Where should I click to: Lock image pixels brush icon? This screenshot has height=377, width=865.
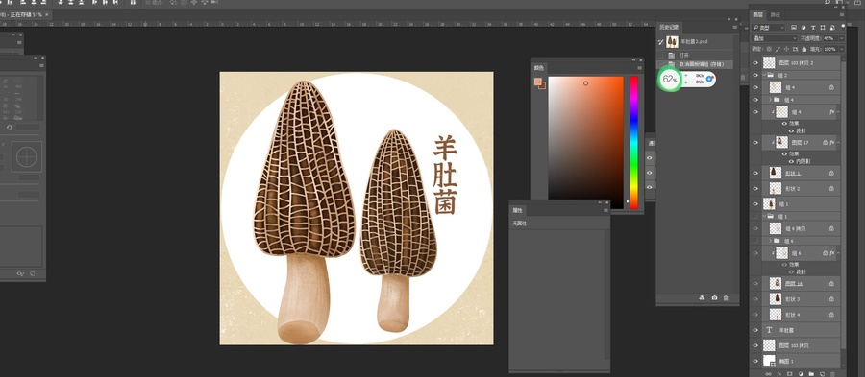[778, 49]
